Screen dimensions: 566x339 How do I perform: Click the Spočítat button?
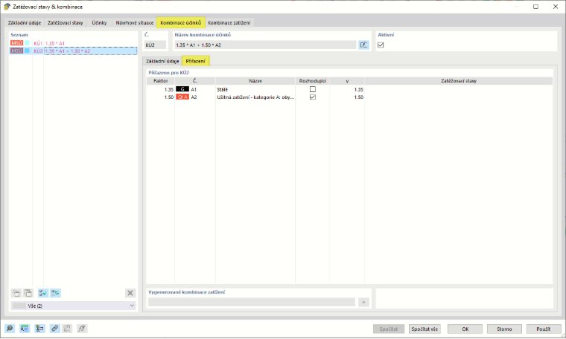point(389,329)
